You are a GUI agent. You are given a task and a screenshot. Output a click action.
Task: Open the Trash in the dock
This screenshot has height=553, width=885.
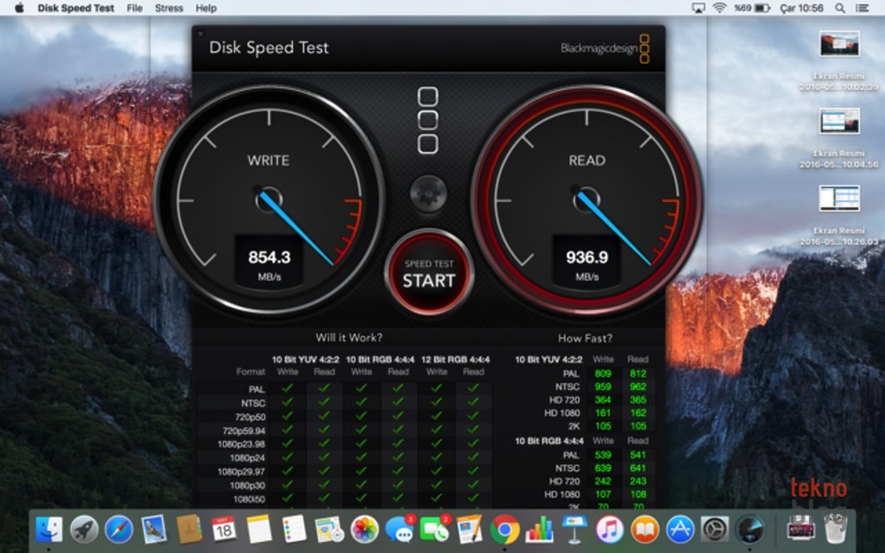[836, 528]
